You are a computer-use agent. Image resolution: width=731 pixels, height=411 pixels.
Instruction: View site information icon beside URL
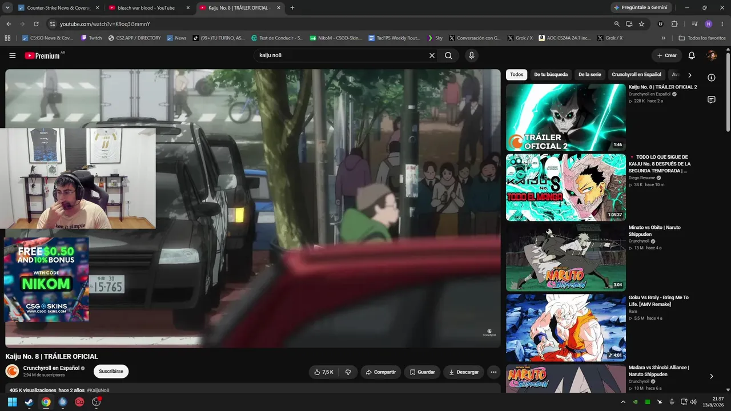tap(52, 24)
